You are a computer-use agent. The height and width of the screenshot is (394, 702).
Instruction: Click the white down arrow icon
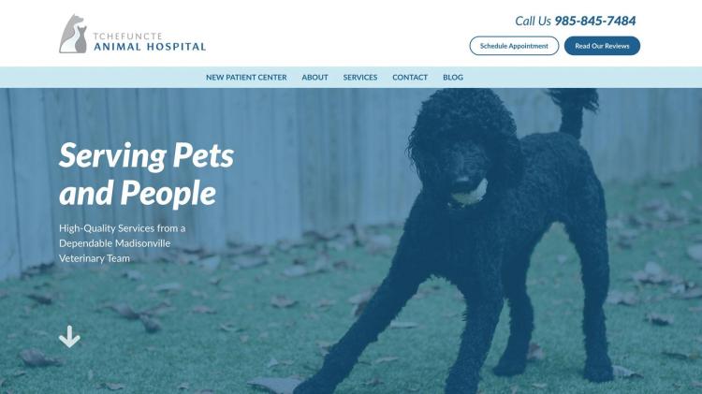pos(69,336)
